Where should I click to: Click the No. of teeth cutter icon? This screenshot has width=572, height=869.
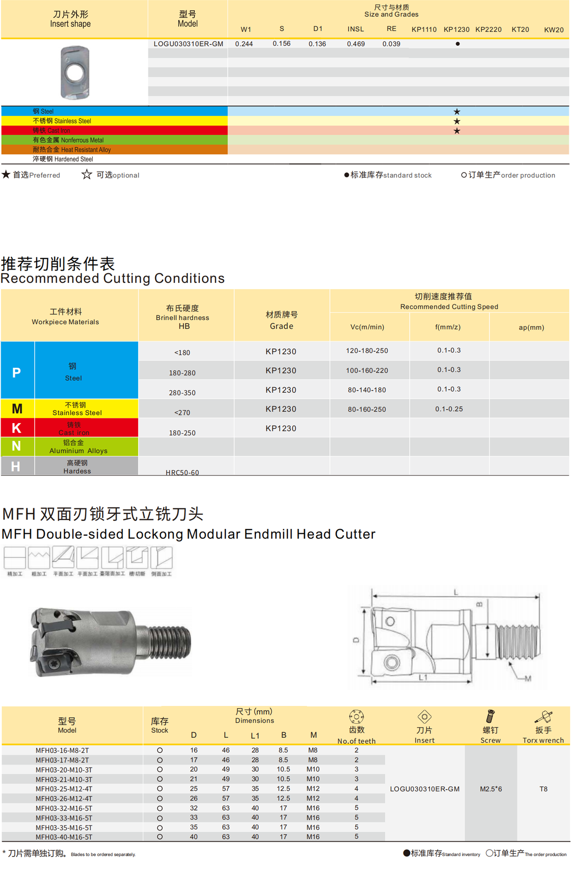point(356,716)
